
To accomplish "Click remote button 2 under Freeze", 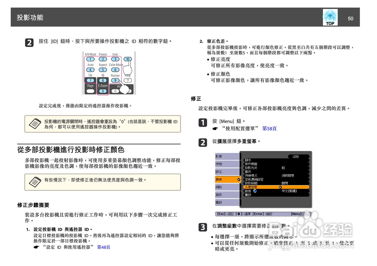I will point(103,59).
